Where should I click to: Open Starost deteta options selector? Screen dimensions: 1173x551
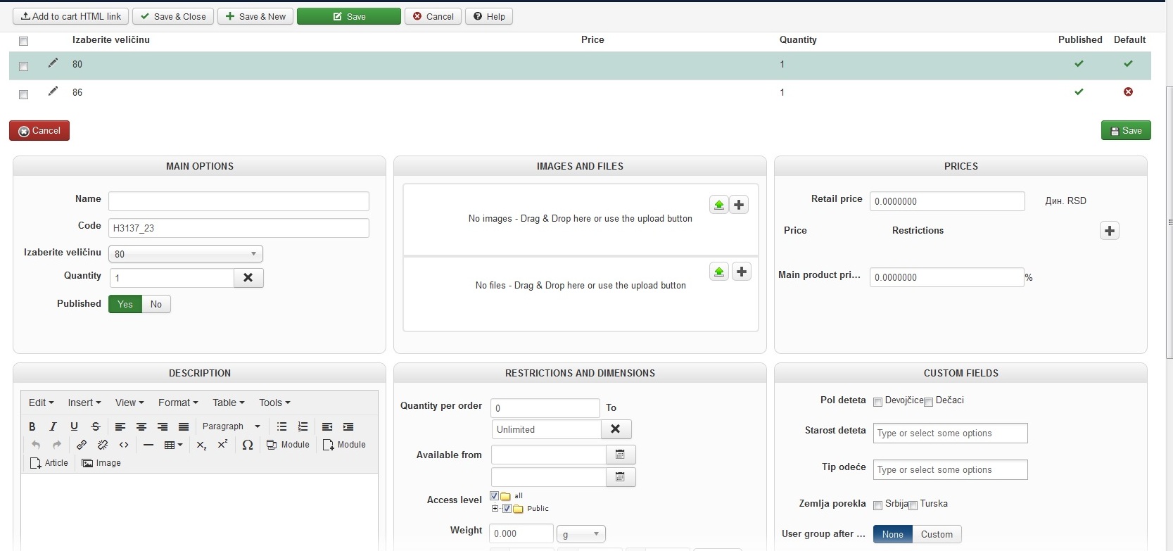pyautogui.click(x=950, y=433)
